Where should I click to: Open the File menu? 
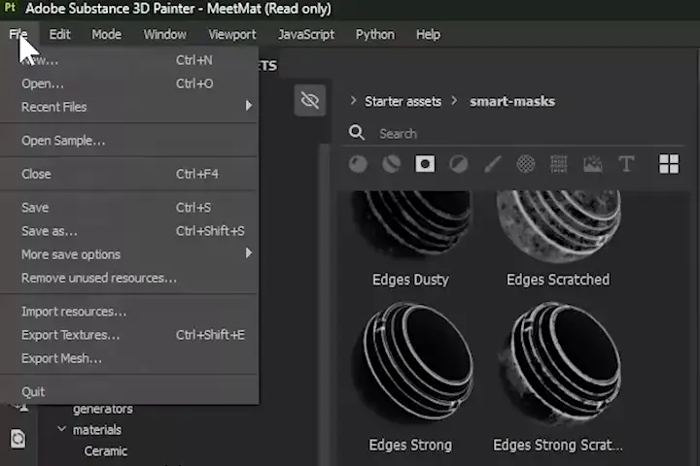point(18,34)
